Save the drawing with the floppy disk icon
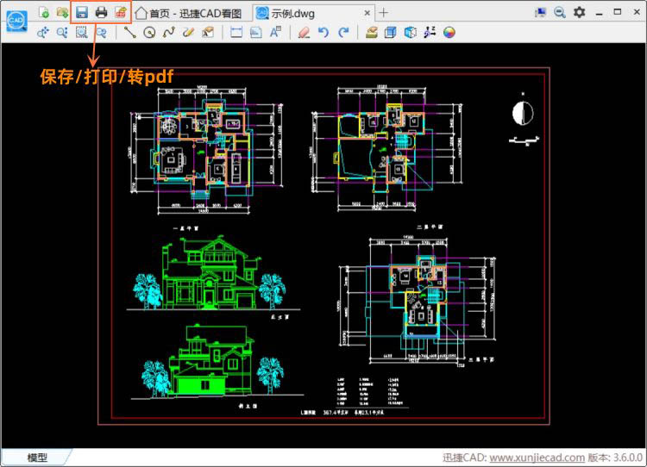This screenshot has height=467, width=647. tap(82, 12)
